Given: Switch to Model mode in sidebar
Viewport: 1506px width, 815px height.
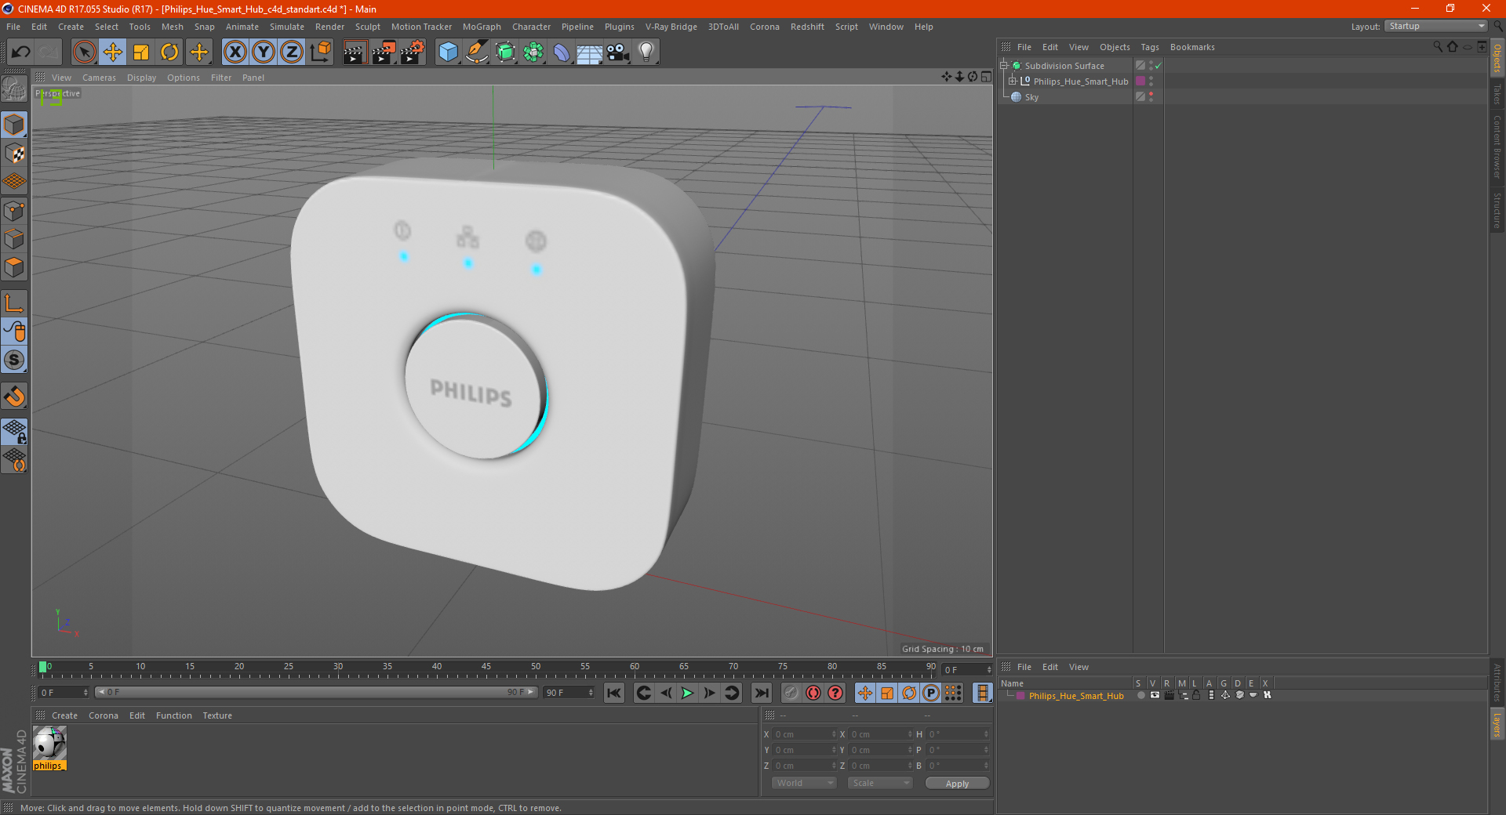Looking at the screenshot, I should [x=14, y=125].
